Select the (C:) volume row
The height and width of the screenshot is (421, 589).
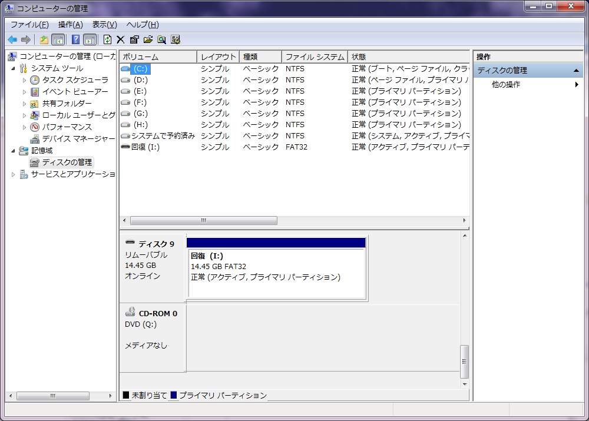(294, 69)
